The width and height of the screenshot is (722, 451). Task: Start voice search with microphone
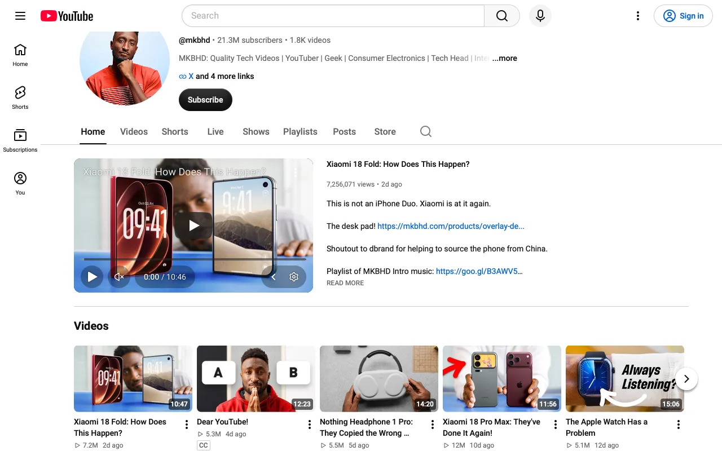[x=540, y=16]
